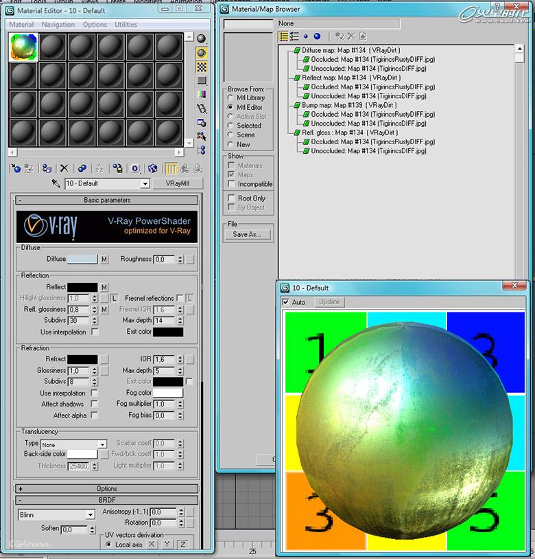
Task: Select View List icon in Map Browser
Action: pos(284,36)
